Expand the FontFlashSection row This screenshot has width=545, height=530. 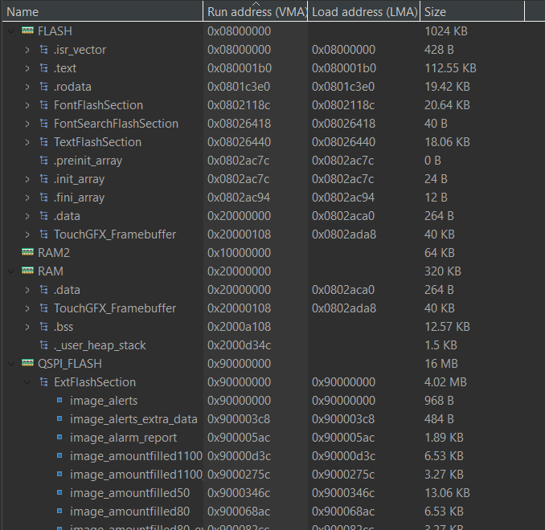[x=27, y=105]
